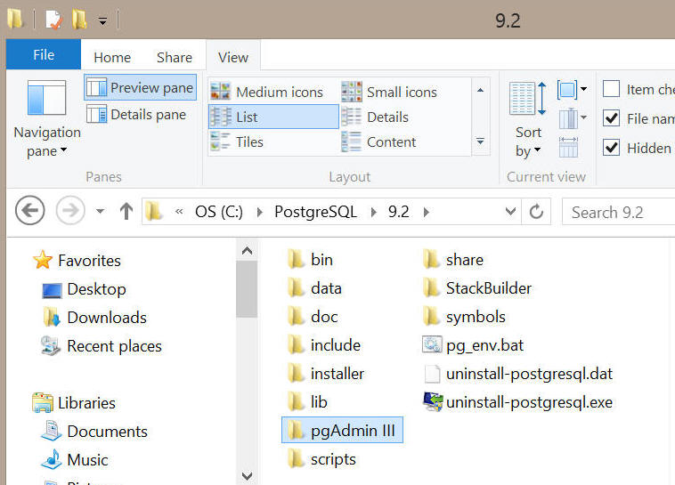Click the navigation pane scrollbar thumb
675x485 pixels.
[x=247, y=288]
